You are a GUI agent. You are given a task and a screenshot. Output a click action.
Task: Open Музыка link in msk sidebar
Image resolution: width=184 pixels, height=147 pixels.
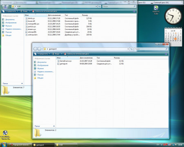tap(7, 26)
